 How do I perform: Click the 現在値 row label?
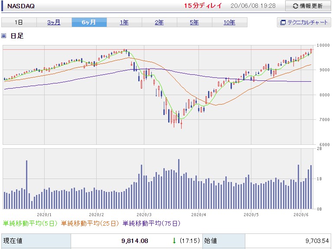coord(13,241)
